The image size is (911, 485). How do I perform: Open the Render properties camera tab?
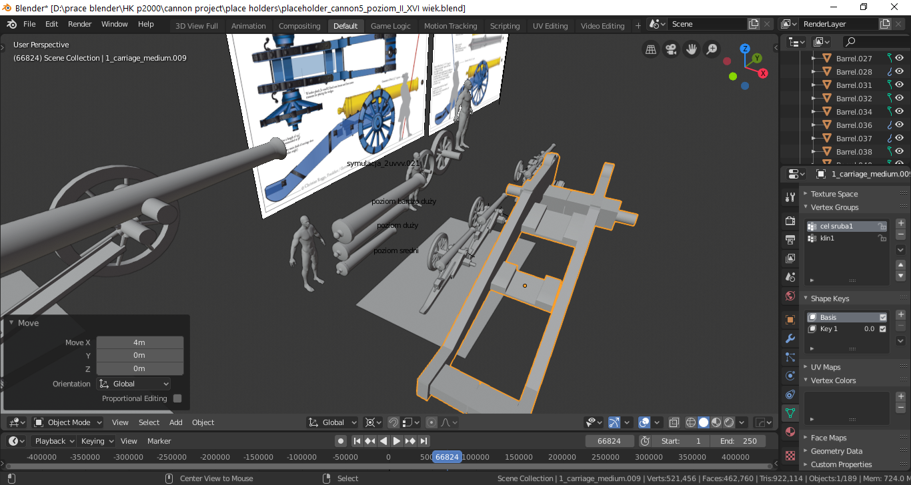[x=790, y=221]
